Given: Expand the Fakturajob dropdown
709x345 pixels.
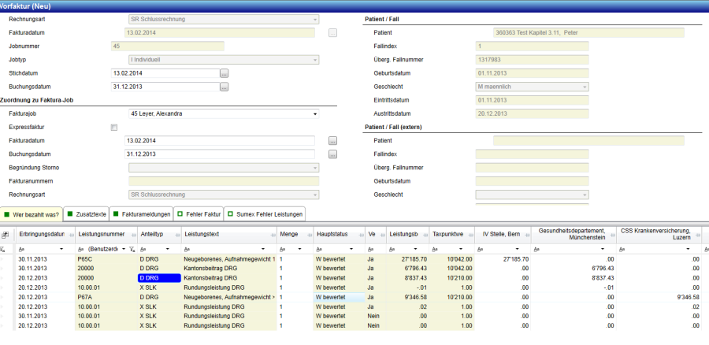Looking at the screenshot, I should coord(315,113).
